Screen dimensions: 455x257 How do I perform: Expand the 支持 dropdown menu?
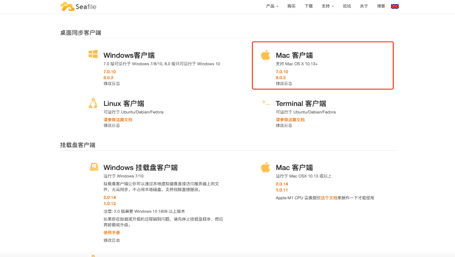pyautogui.click(x=327, y=6)
